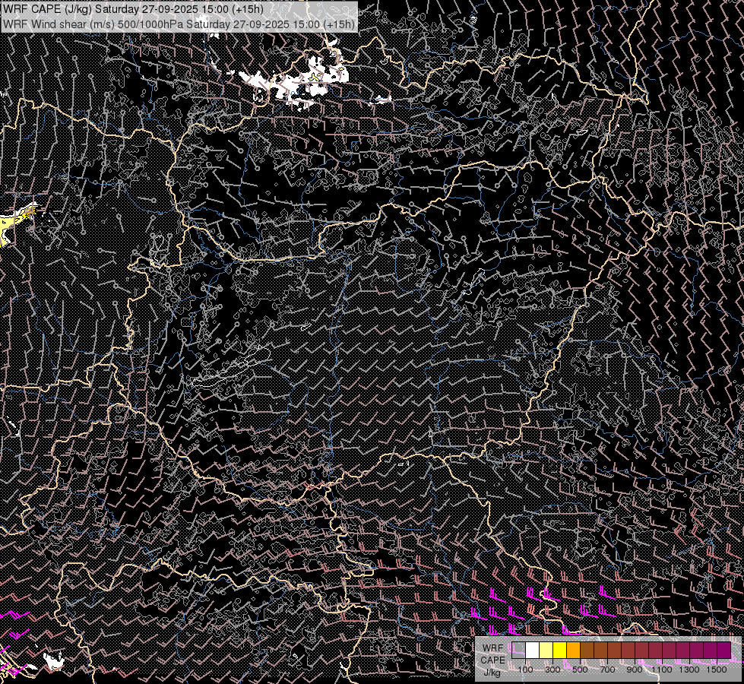
Task: Click the WRF Wind shear title line
Action: click(x=178, y=24)
